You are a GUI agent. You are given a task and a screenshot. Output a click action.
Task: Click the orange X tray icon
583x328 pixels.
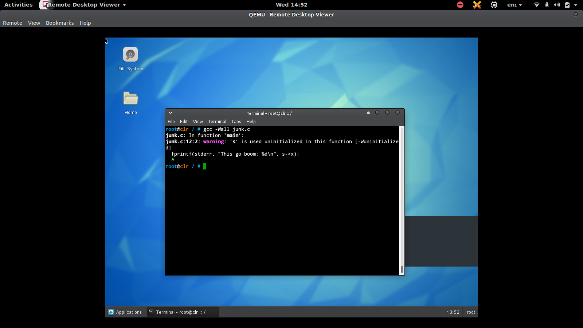click(477, 5)
